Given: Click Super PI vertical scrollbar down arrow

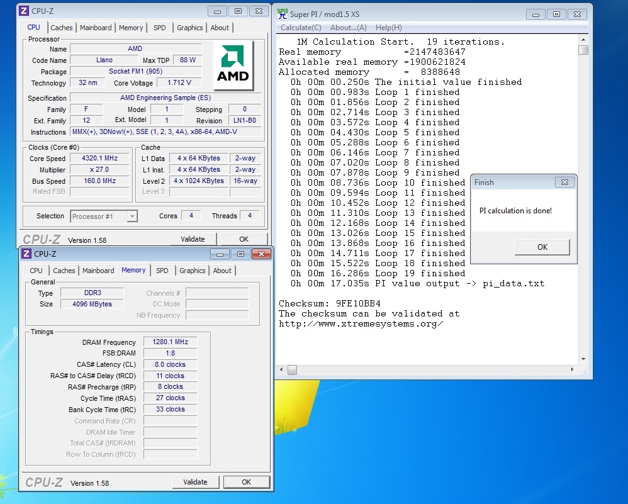Looking at the screenshot, I should pyautogui.click(x=583, y=359).
